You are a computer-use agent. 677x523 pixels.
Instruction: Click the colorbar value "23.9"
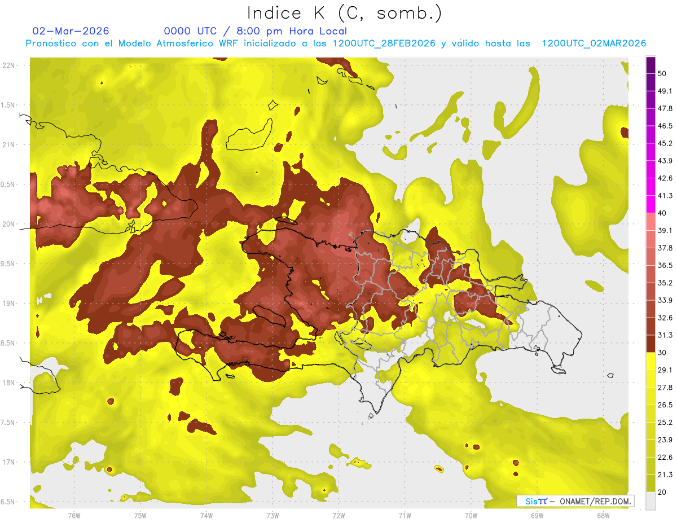(665, 440)
